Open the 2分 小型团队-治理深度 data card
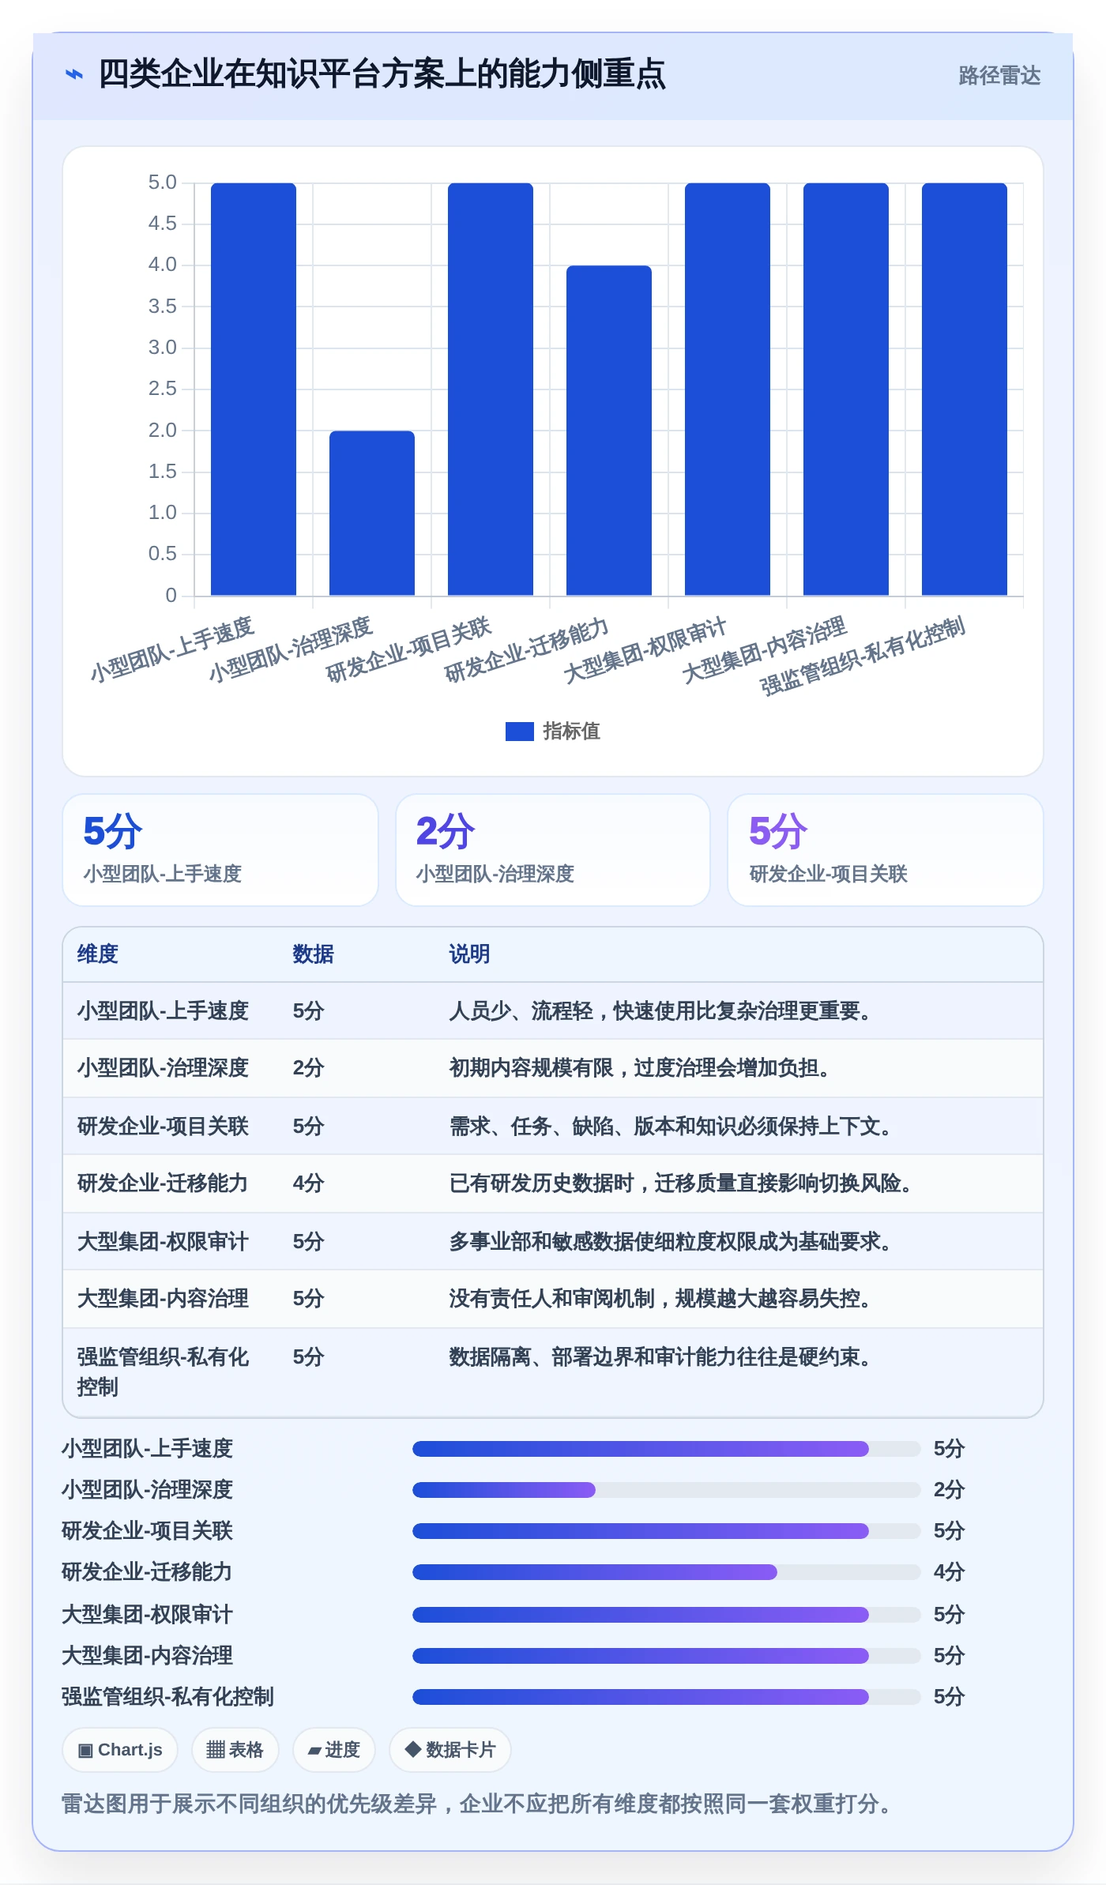The height and width of the screenshot is (1885, 1106). pyautogui.click(x=553, y=850)
